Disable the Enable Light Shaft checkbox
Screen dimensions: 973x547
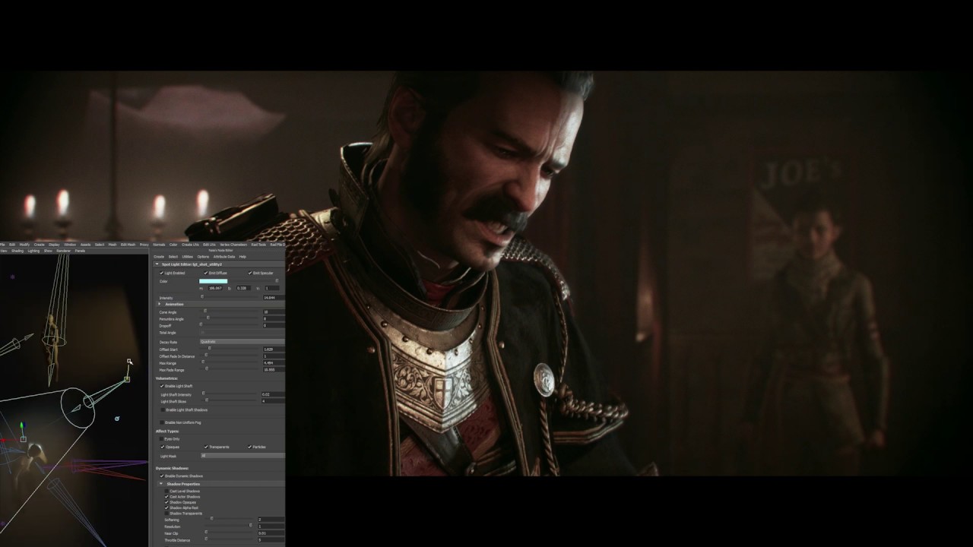click(x=162, y=386)
